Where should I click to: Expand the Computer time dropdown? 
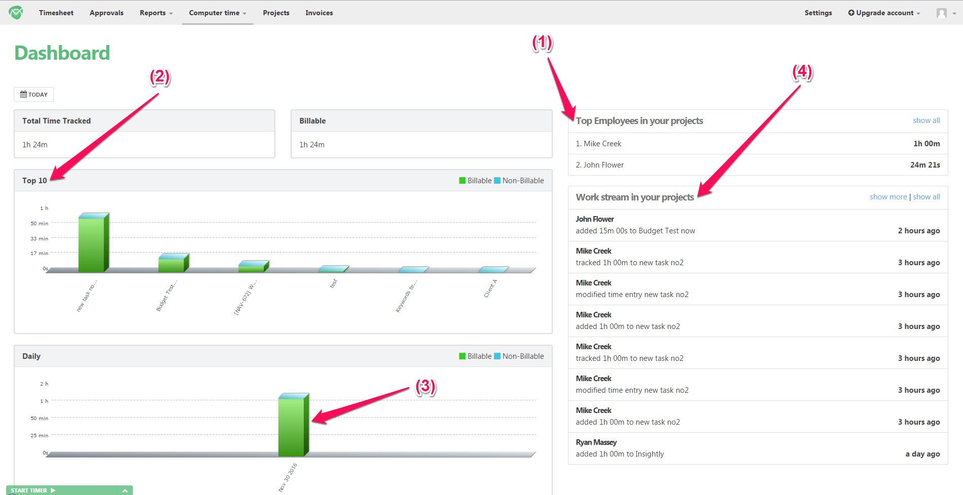pyautogui.click(x=217, y=13)
